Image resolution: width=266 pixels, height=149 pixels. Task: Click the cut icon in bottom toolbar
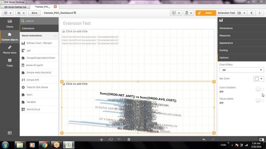[101, 139]
